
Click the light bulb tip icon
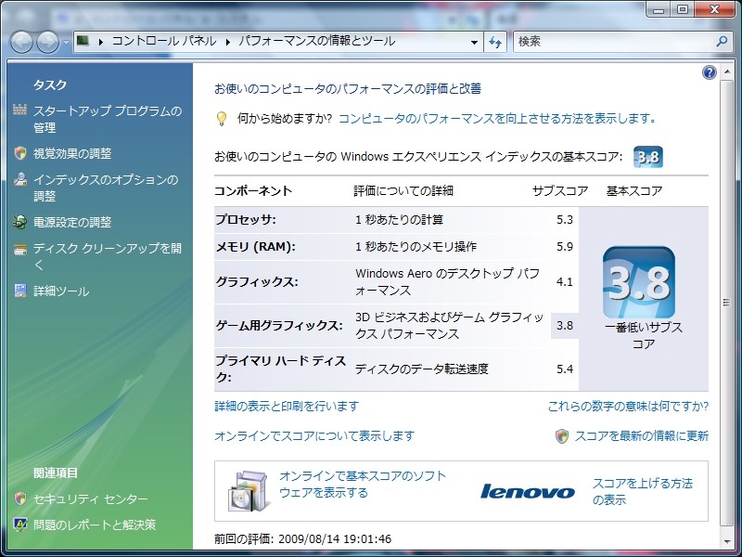[x=221, y=119]
